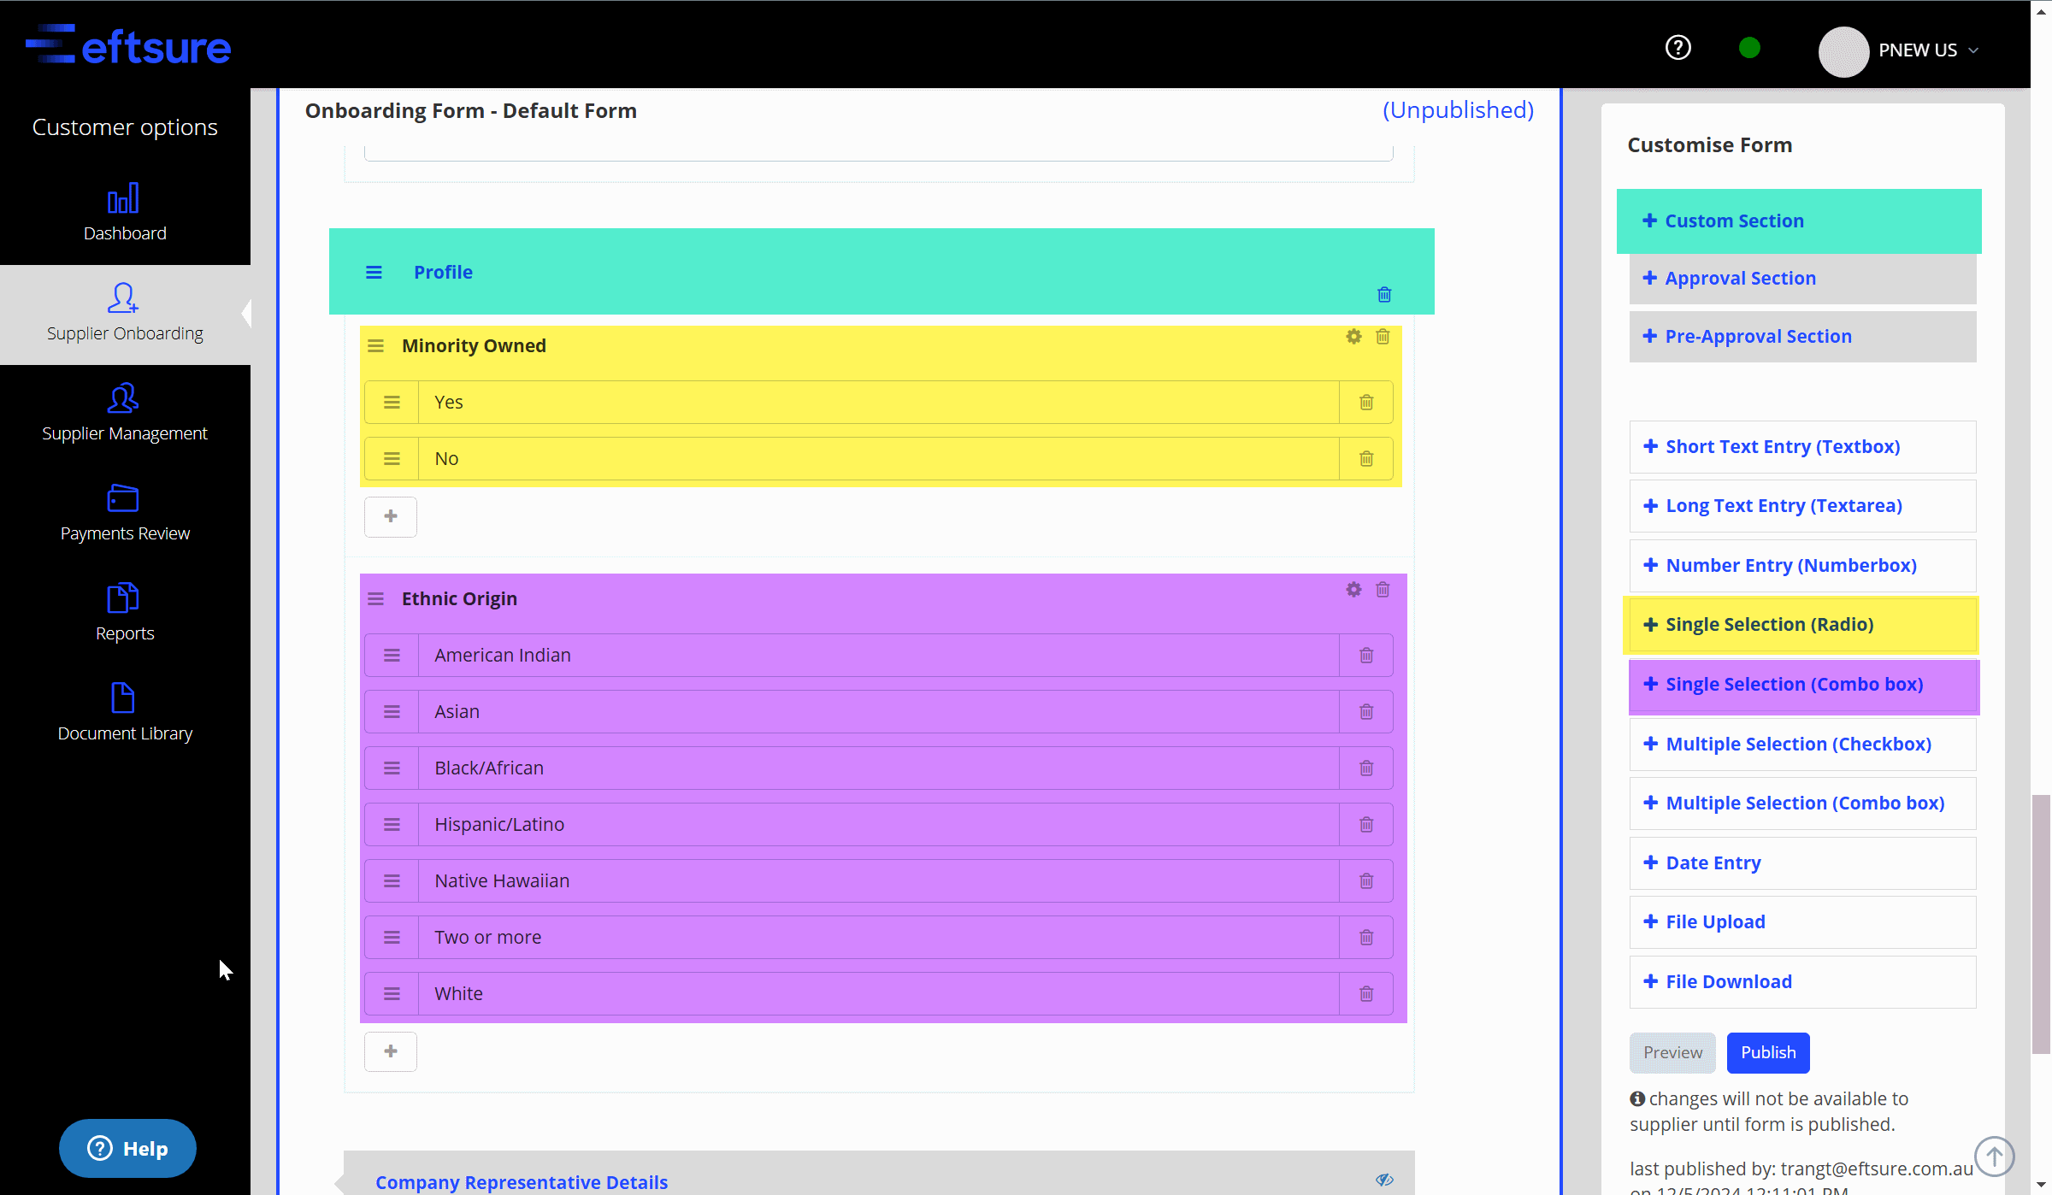Click the Minority Owned drag handle
Screen dimensions: 2052x1195
[x=375, y=345]
